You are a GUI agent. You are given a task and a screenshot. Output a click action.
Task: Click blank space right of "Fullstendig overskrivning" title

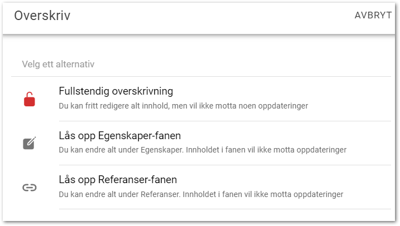click(x=279, y=91)
